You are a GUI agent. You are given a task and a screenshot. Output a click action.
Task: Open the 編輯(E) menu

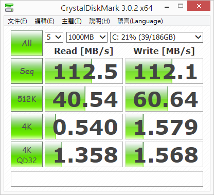pos(44,21)
